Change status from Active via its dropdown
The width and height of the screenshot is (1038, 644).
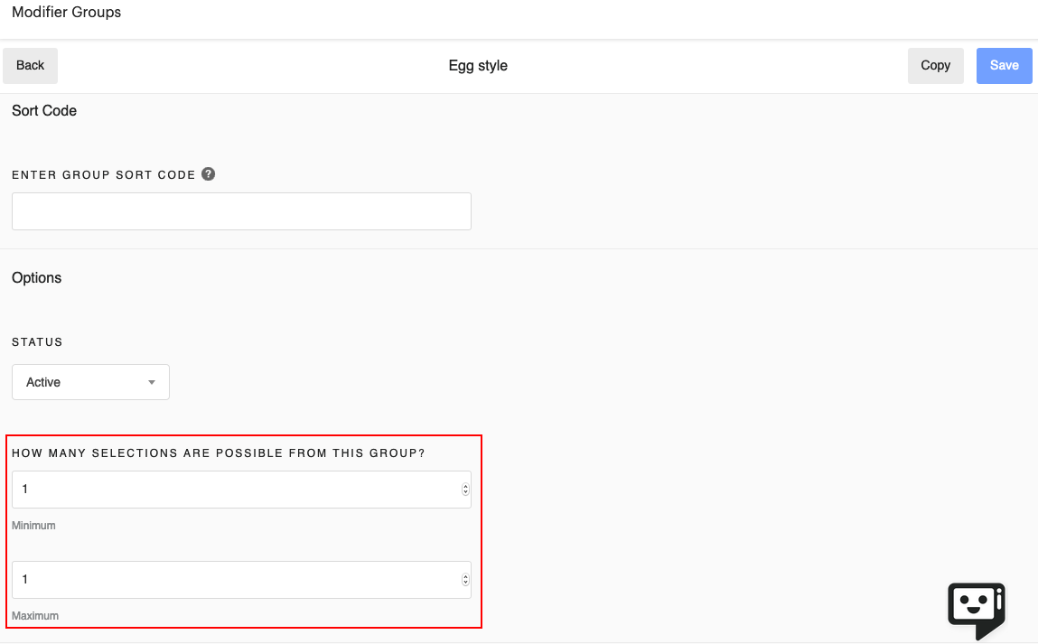(x=90, y=382)
